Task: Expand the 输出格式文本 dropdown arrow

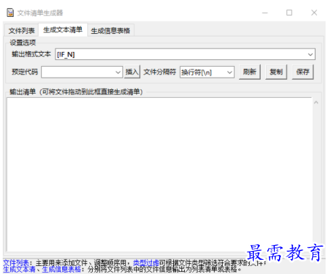Action: [x=311, y=55]
